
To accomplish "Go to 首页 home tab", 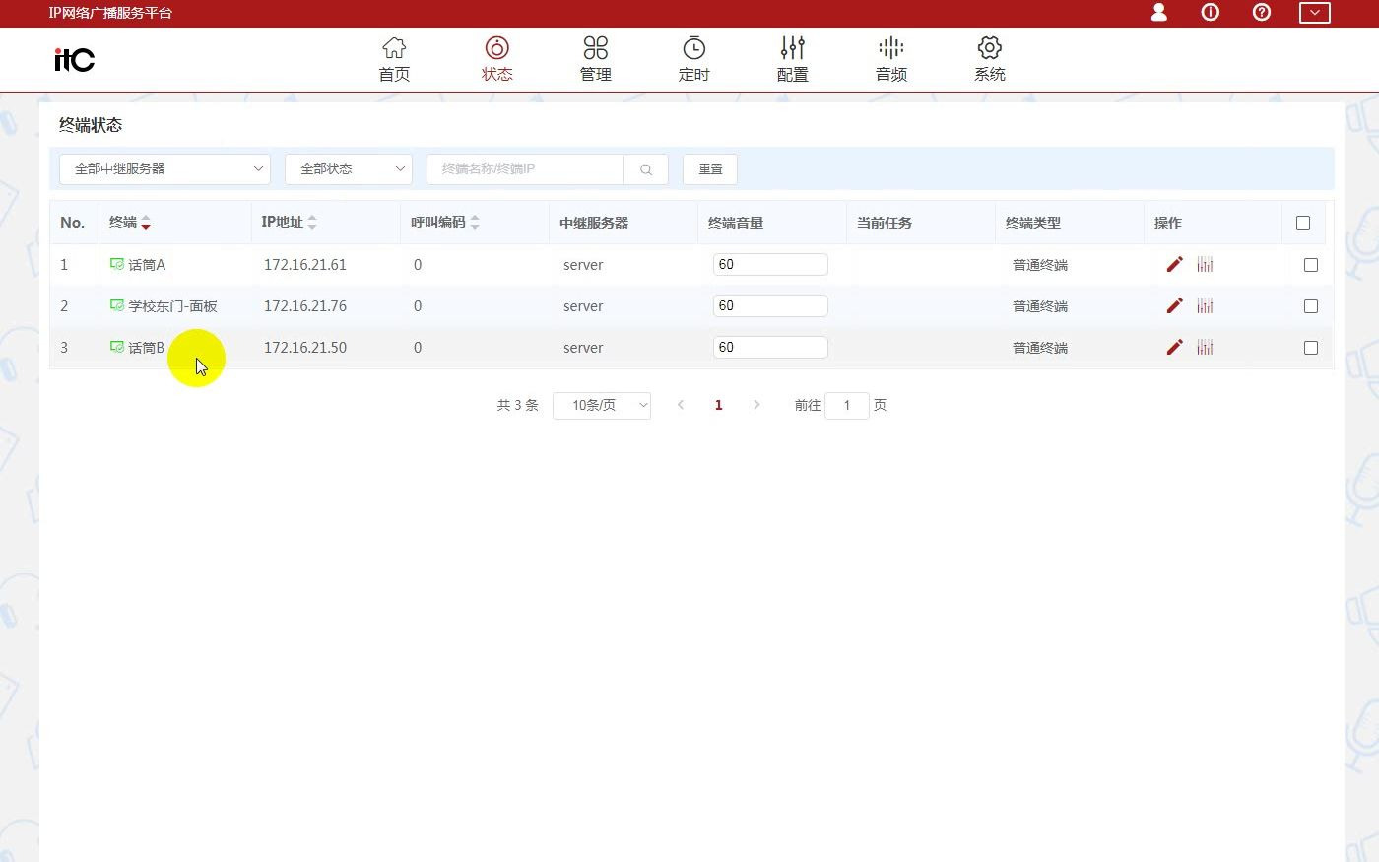I will coord(394,59).
